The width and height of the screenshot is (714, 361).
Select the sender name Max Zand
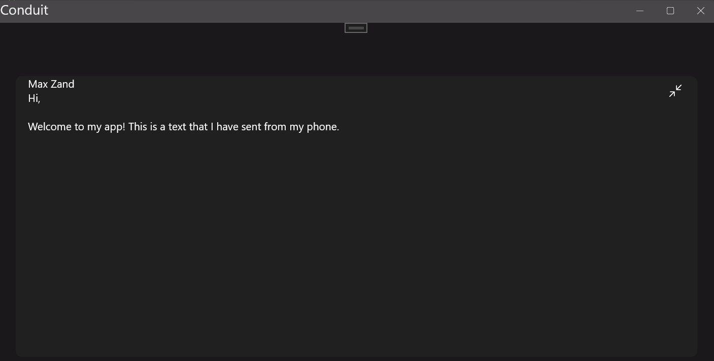click(51, 84)
